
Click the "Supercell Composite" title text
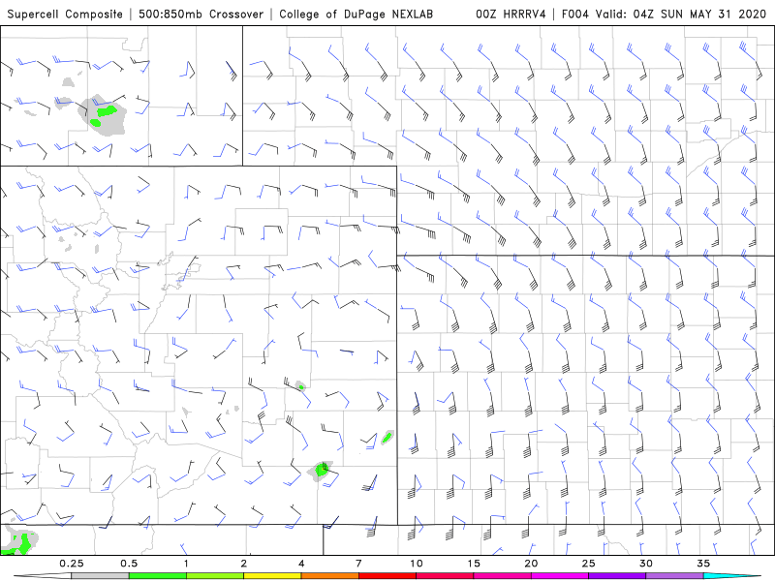point(65,14)
